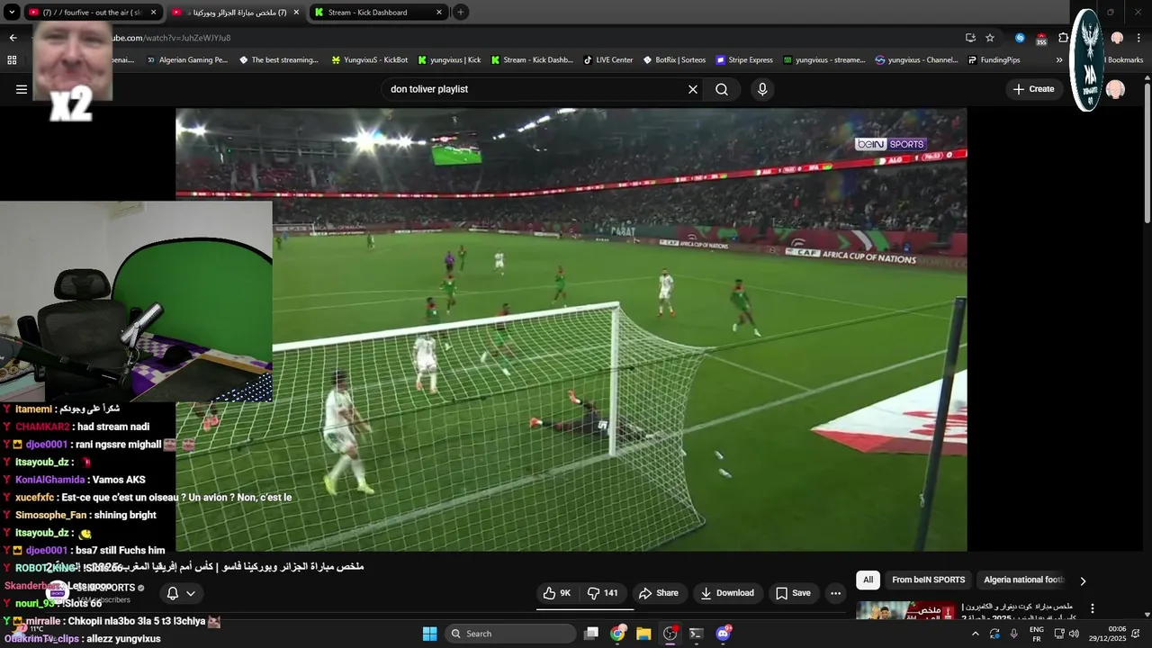Like the video with thumbs-up
Viewport: 1152px width, 648px height.
[x=557, y=593]
